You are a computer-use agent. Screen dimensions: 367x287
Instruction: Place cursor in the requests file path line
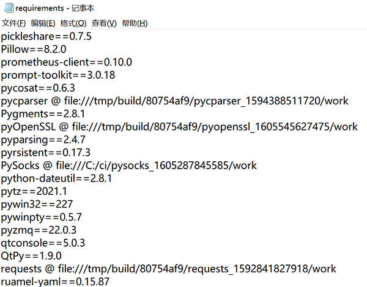(x=168, y=269)
